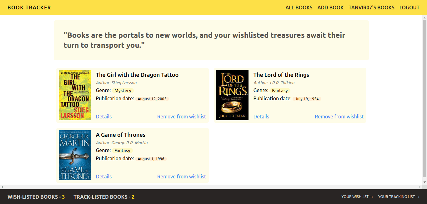
Task: View Tanvir07's Books page
Action: [371, 7]
